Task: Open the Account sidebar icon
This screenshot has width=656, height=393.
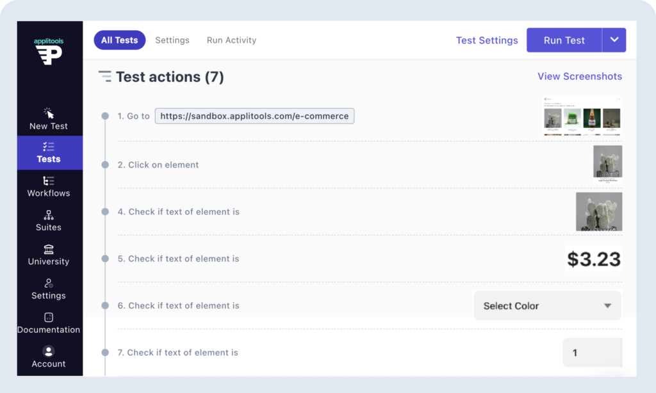Action: [49, 357]
